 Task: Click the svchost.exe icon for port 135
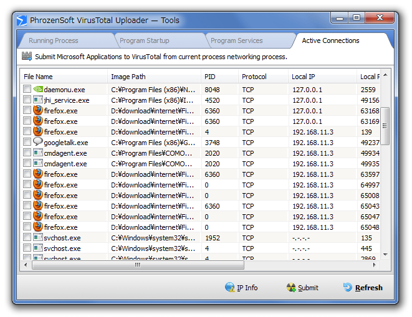coord(38,237)
